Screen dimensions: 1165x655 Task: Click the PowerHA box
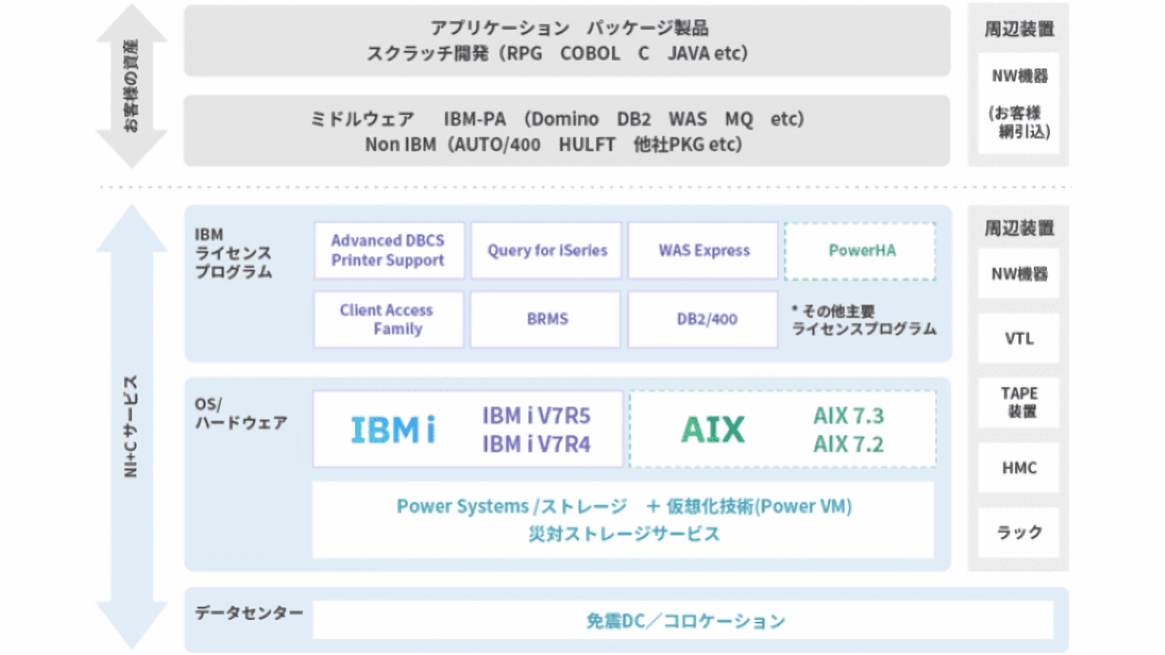pyautogui.click(x=860, y=250)
